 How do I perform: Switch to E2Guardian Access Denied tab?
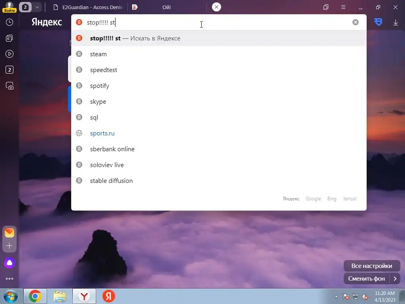tap(88, 7)
